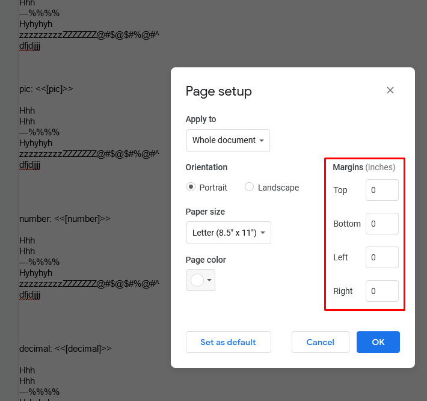Click the 'pic: <<[pic]>>' text line
Image resolution: width=427 pixels, height=401 pixels.
point(46,89)
